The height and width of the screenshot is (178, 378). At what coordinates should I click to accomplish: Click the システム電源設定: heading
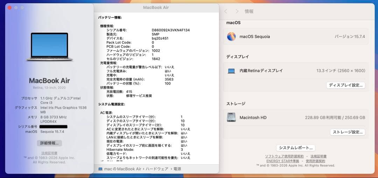112,104
